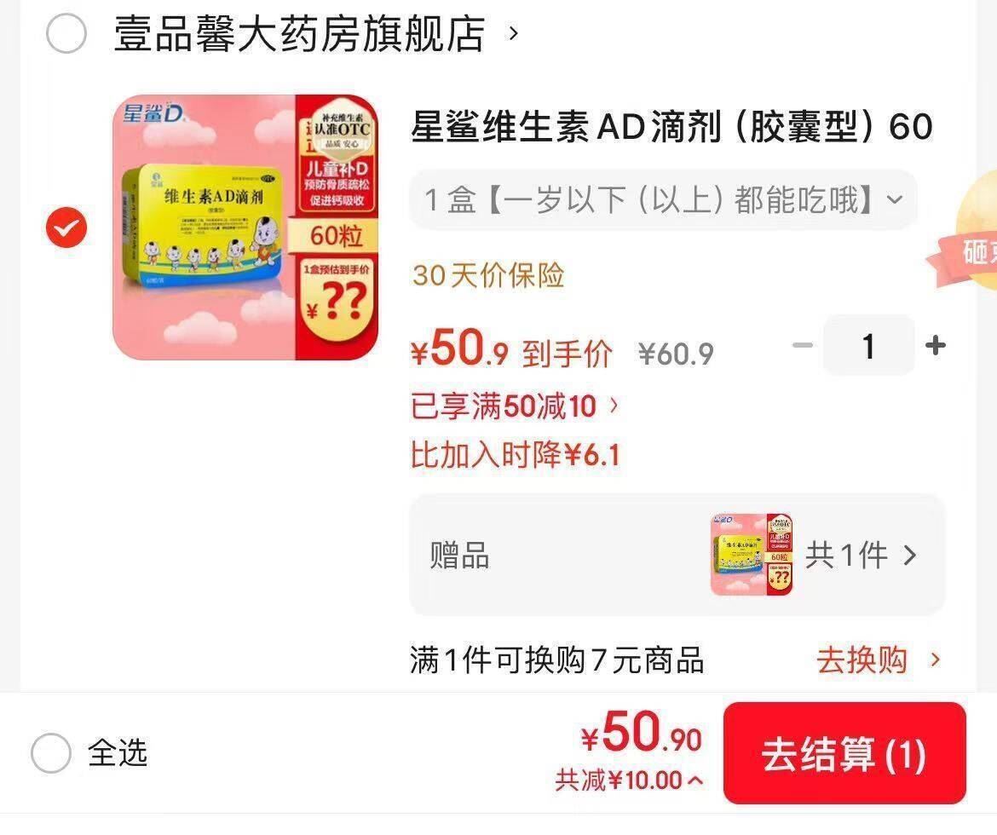Open the 30天价保险 price protection info

click(x=488, y=275)
